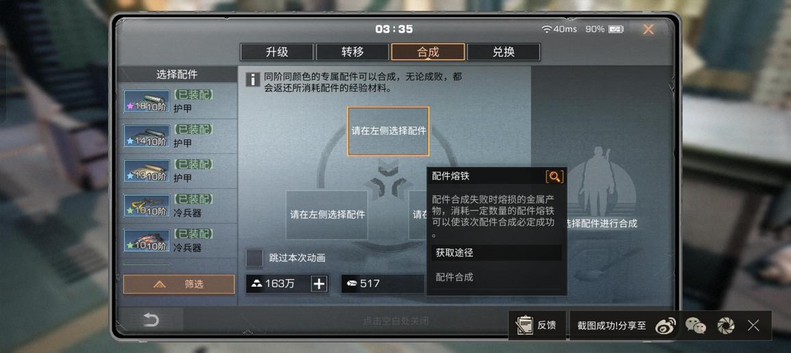Screen dimensions: 791x353
Task: Switch to the 转移 tab
Action: [352, 52]
